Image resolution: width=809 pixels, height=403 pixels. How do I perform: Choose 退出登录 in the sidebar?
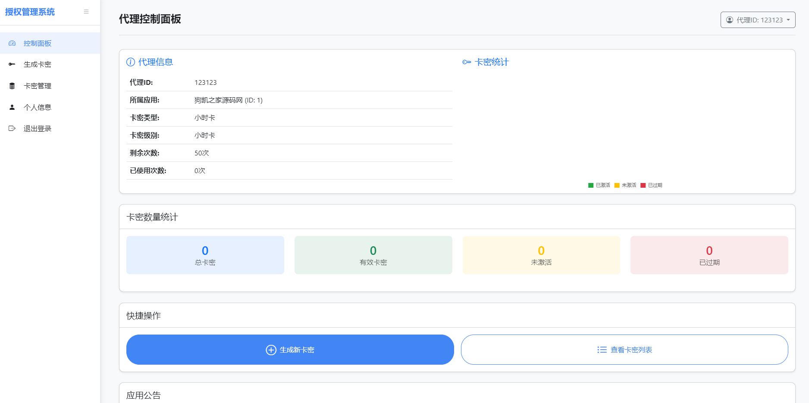50,128
